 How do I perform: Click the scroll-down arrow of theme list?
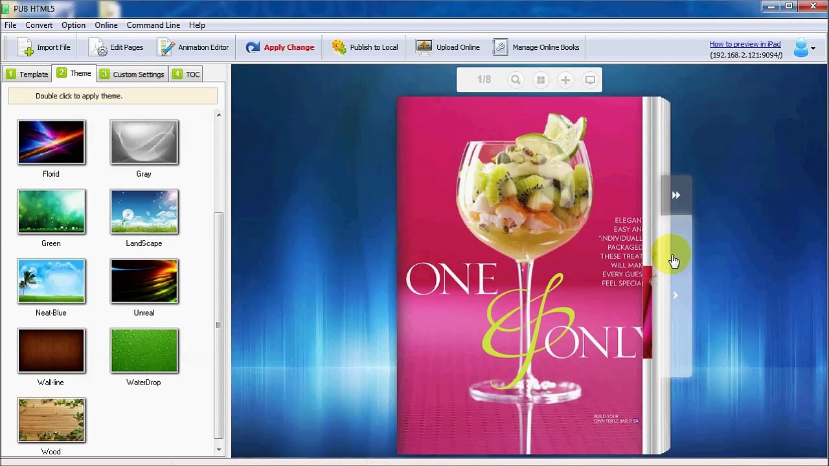pos(218,449)
